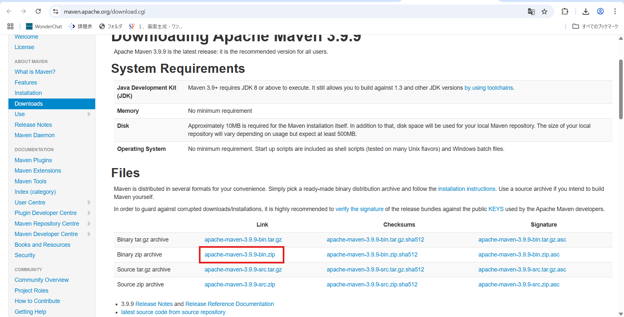Expand the Use submenu arrow
The width and height of the screenshot is (624, 317).
click(x=89, y=114)
